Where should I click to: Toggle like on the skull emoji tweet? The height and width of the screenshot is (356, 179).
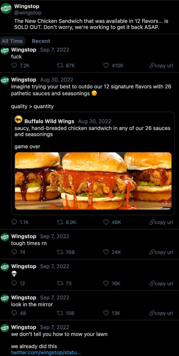tap(106, 283)
